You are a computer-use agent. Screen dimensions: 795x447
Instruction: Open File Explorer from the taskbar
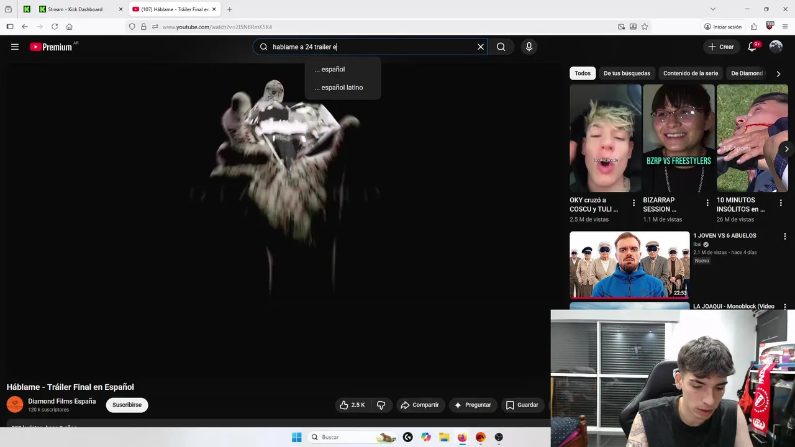click(x=444, y=437)
